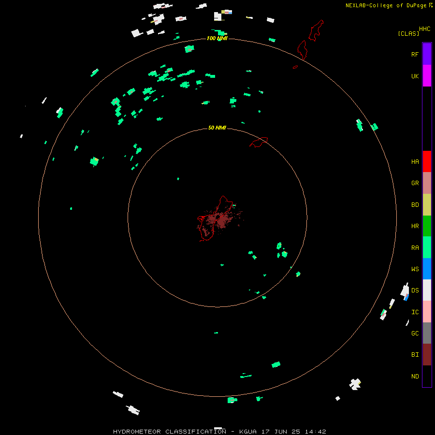
Task: Click the "GR" legend label
Action: 415,183
